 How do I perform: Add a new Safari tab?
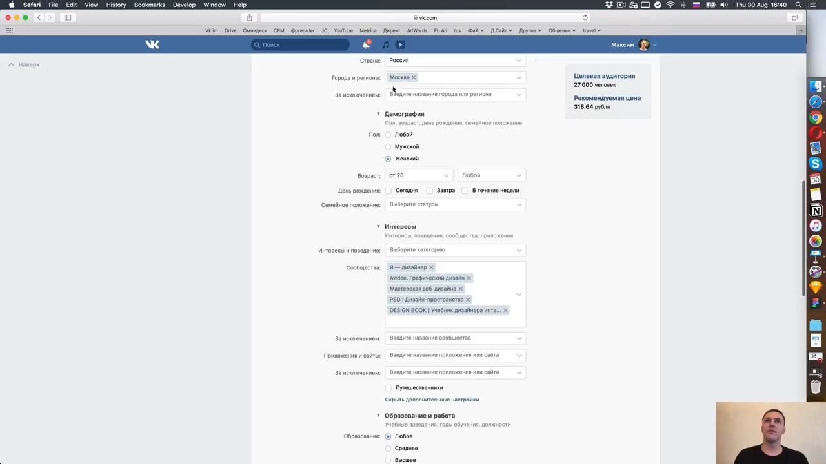coord(801,30)
